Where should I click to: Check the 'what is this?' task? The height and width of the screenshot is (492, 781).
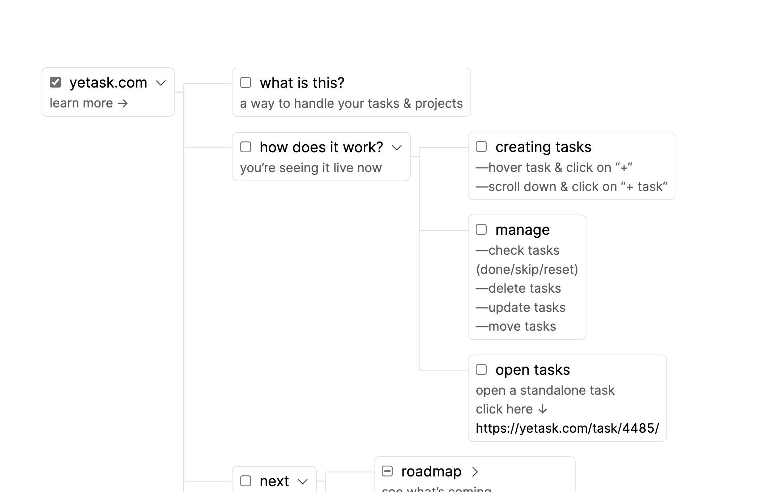246,82
